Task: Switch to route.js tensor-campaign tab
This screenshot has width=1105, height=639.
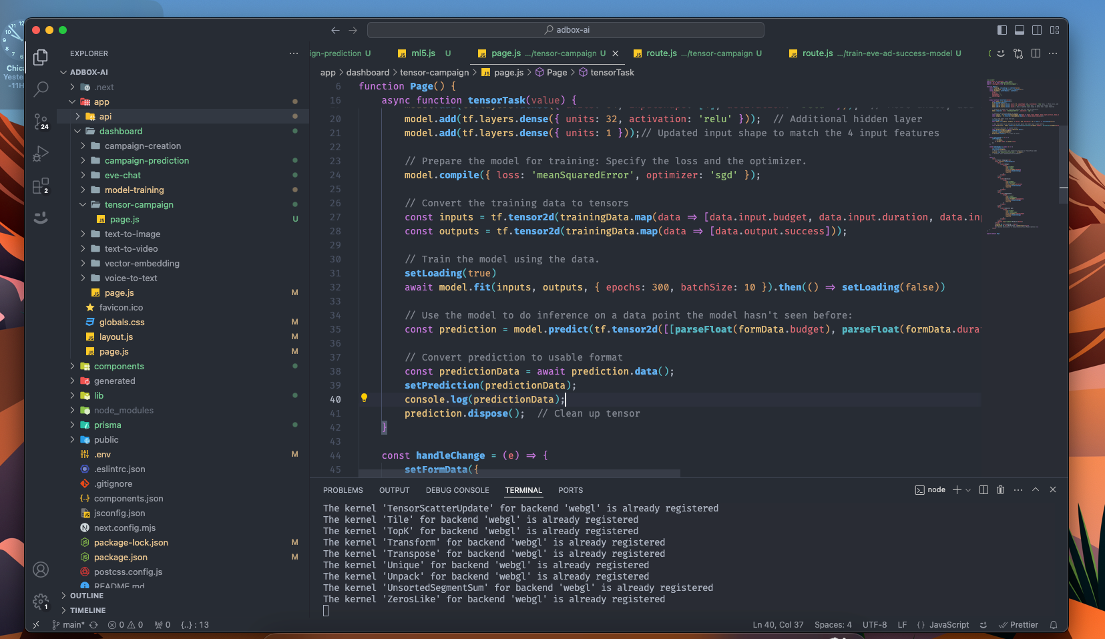Action: (697, 53)
